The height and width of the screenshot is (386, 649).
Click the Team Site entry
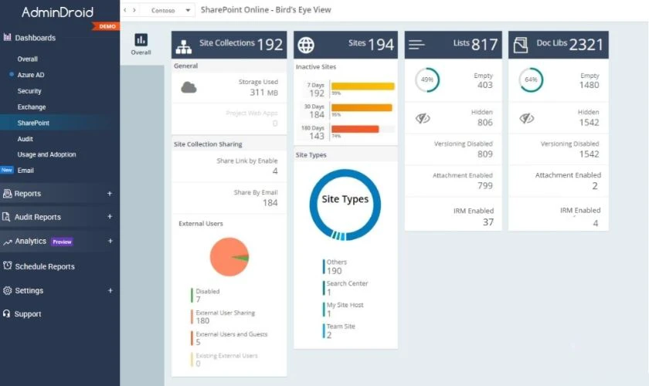[x=341, y=331]
